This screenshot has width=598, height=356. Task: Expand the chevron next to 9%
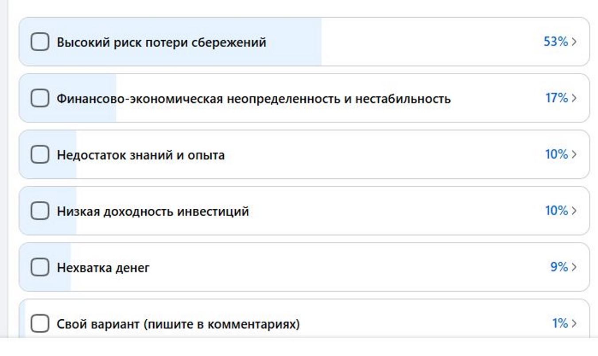tap(575, 267)
